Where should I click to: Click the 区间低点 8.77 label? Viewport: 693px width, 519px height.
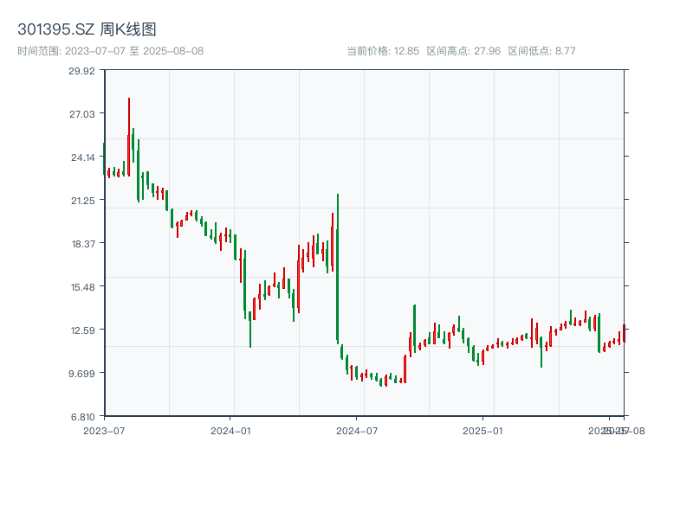[x=541, y=51]
